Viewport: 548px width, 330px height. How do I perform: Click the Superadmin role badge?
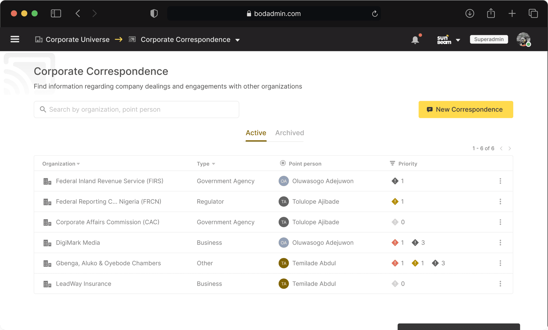point(489,39)
